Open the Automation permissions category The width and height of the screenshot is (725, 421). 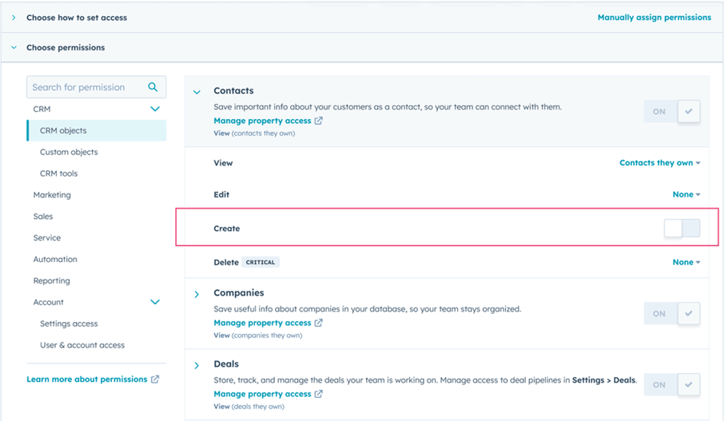pyautogui.click(x=55, y=260)
